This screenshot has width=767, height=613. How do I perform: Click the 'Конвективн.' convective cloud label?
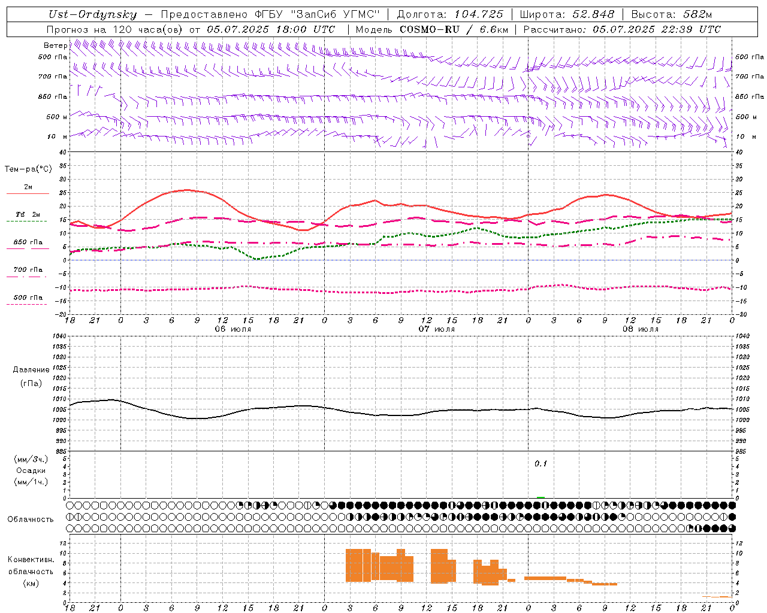pos(31,560)
